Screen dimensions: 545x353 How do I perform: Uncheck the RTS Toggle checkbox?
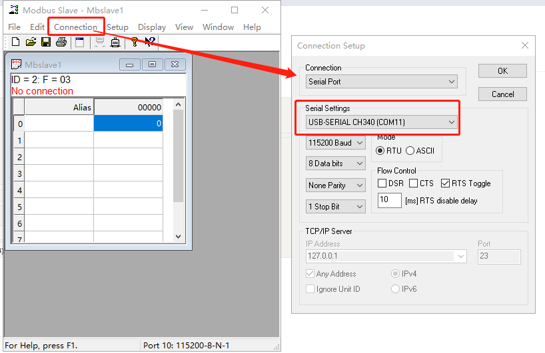coord(445,183)
